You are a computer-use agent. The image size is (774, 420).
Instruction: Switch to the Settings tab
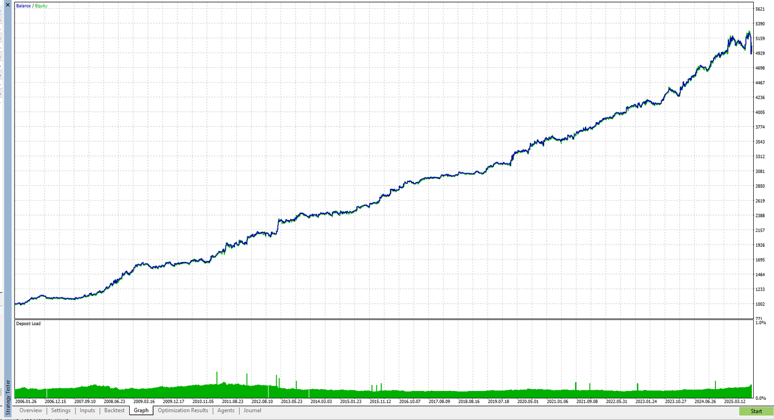point(61,410)
